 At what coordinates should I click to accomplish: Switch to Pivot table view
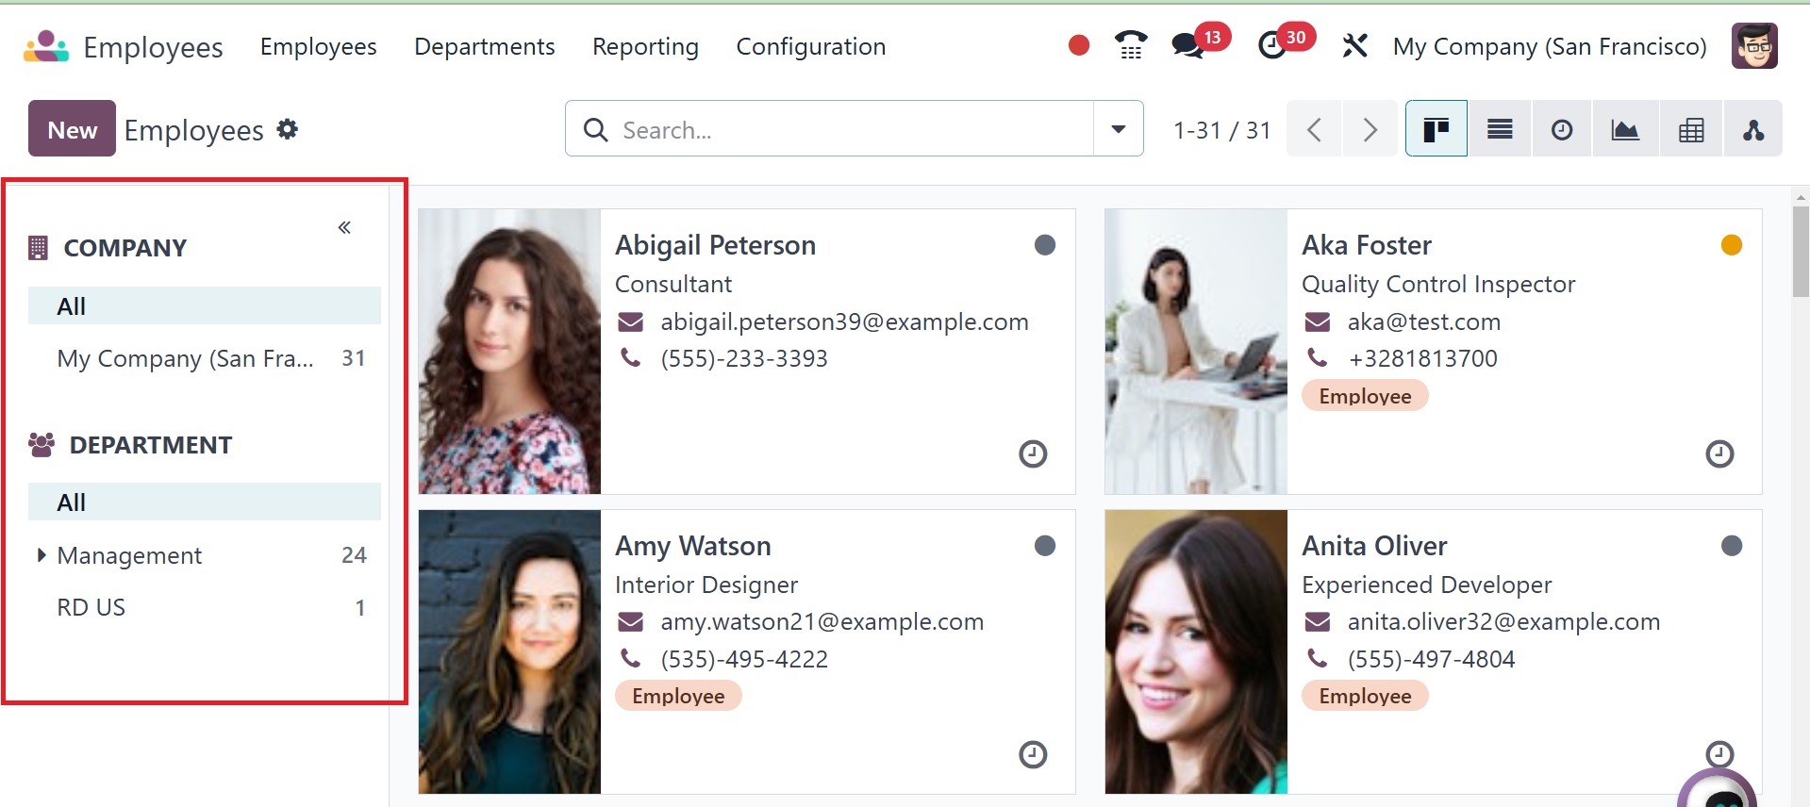pos(1691,129)
